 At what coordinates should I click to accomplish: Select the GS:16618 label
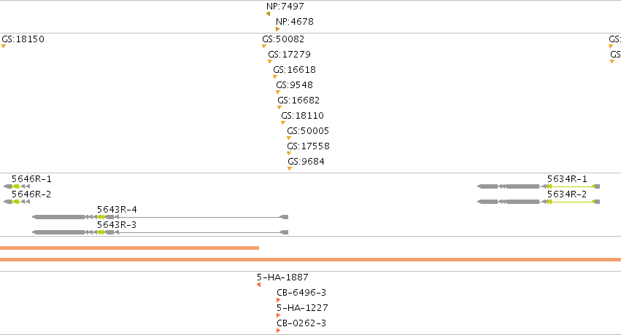click(294, 70)
